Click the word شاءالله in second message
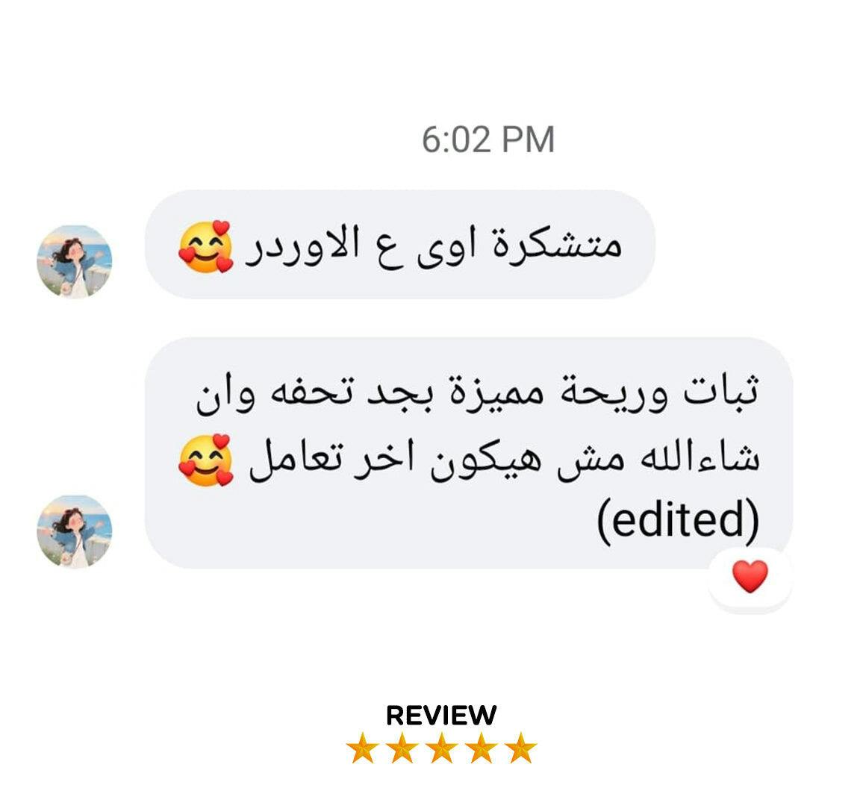The width and height of the screenshot is (866, 785). click(x=700, y=459)
